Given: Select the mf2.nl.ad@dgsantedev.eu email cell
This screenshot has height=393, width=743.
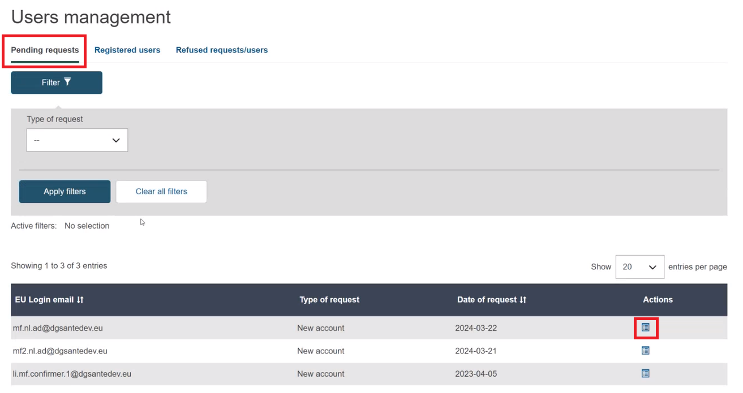Looking at the screenshot, I should tap(60, 351).
